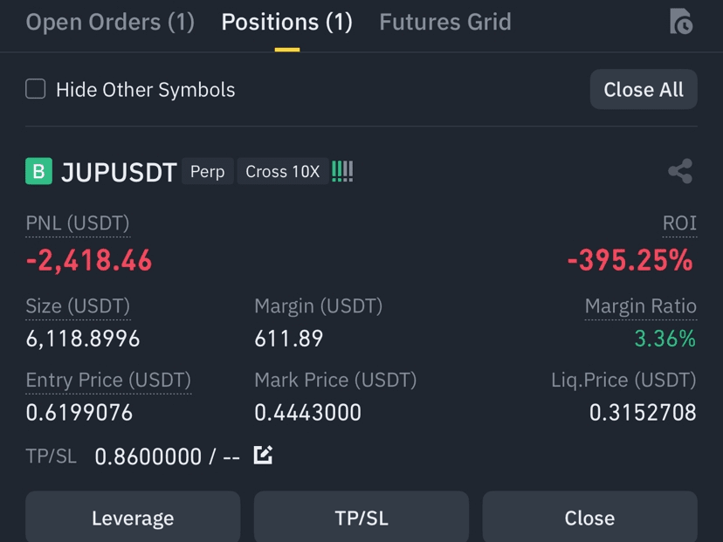Screen dimensions: 723x542
Task: Tap the ADL indicator bars
Action: coord(342,171)
